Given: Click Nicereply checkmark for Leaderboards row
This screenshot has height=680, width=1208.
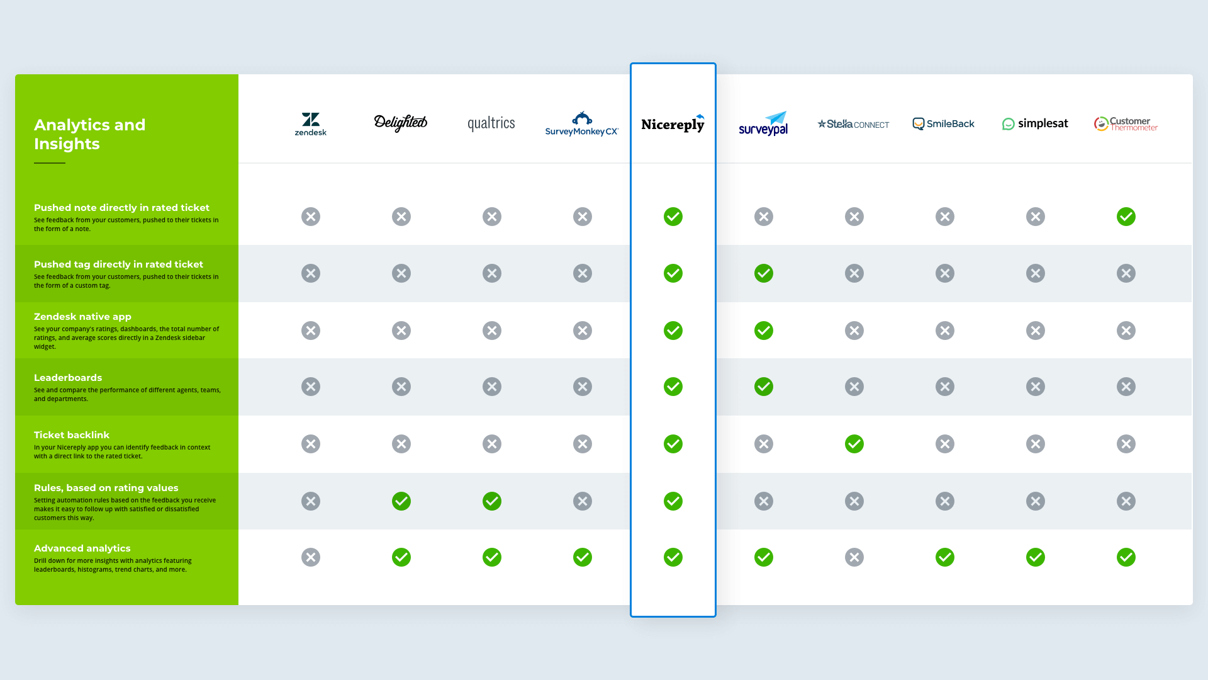Looking at the screenshot, I should (x=673, y=387).
